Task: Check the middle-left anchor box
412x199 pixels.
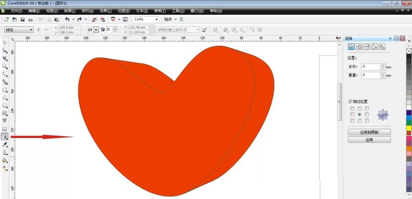Action: 352,114
